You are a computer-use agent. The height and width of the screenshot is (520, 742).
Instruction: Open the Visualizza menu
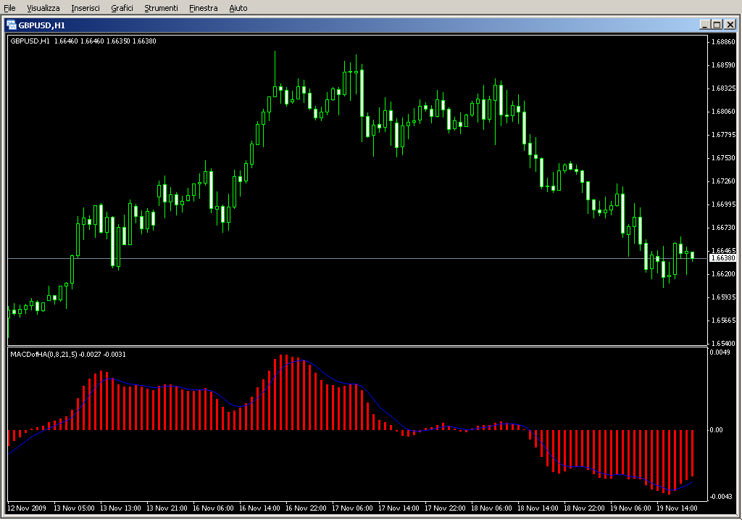[43, 8]
